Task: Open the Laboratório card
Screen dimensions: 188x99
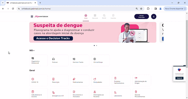Action: pos(121,94)
